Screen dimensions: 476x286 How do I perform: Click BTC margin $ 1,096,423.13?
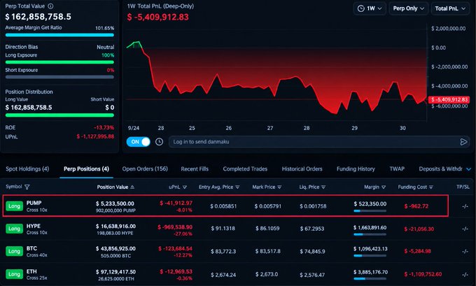tap(370, 249)
